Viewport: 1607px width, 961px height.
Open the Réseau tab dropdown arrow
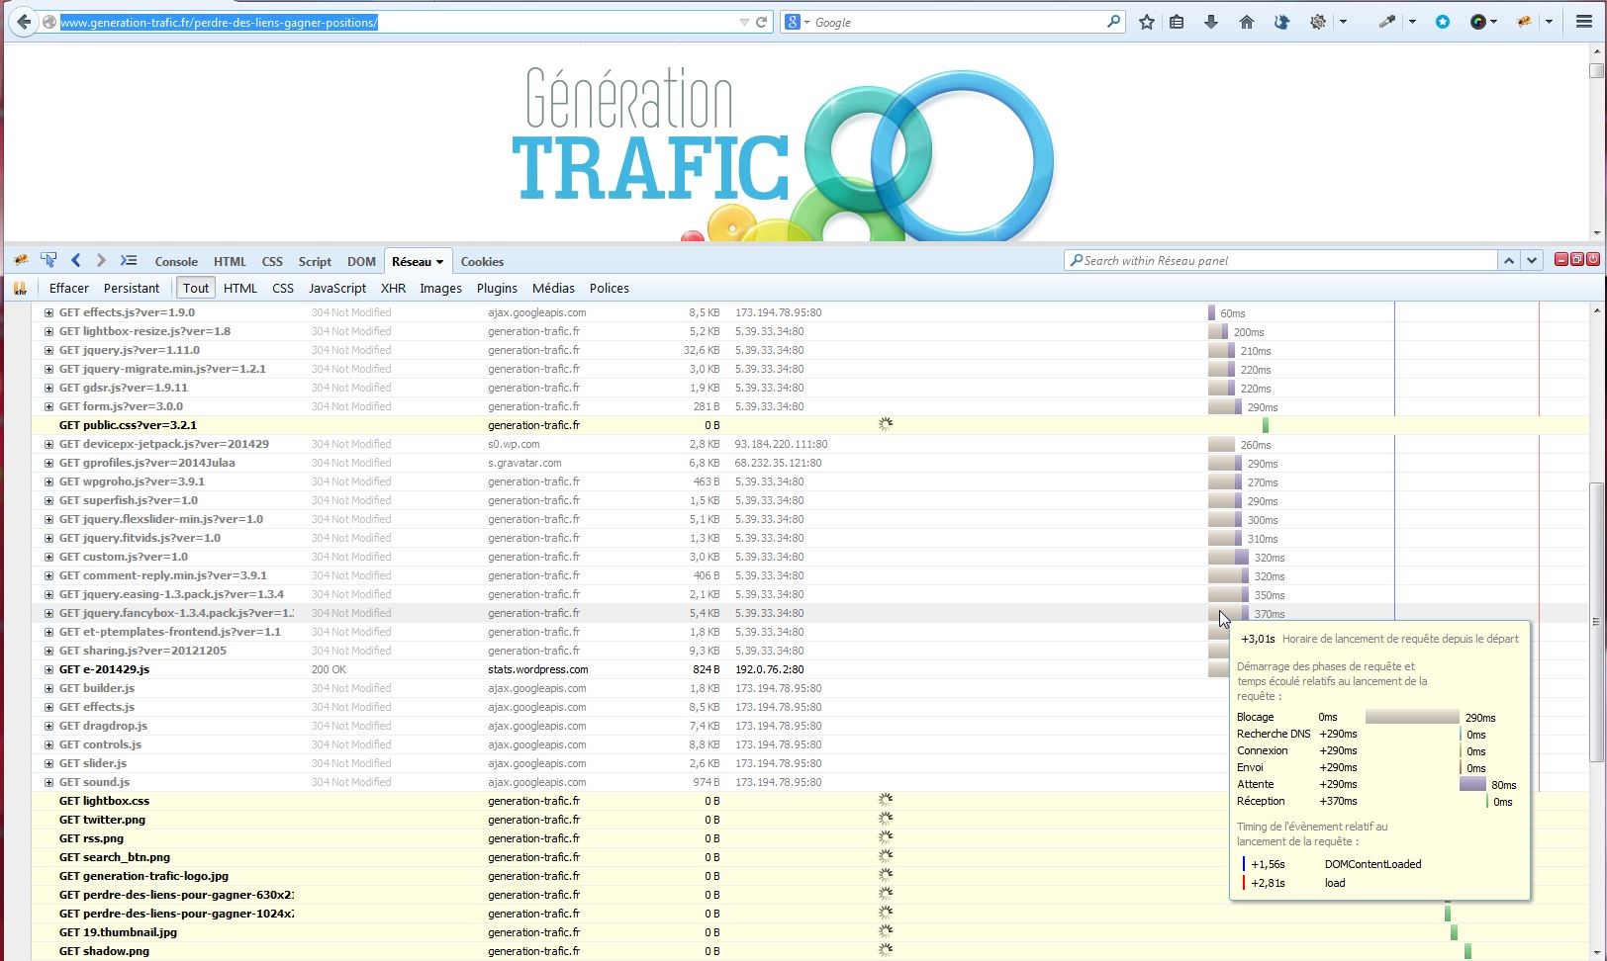coord(439,262)
